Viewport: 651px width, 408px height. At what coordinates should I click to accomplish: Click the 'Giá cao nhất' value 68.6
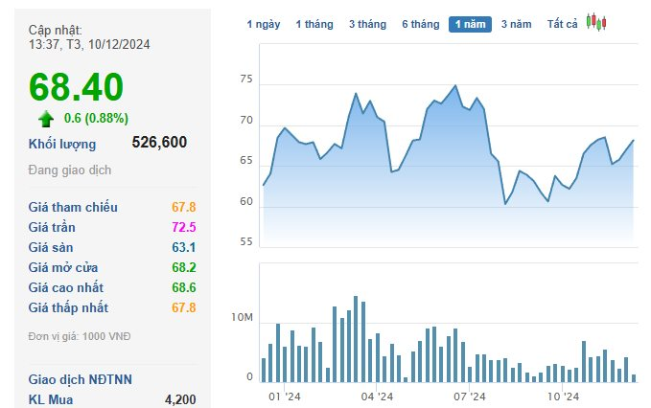[184, 287]
